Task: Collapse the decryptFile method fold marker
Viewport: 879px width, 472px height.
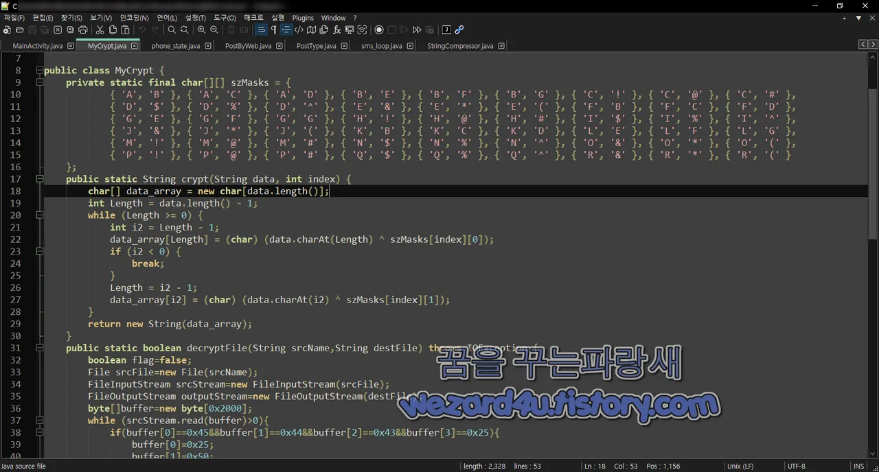Action: pos(39,348)
